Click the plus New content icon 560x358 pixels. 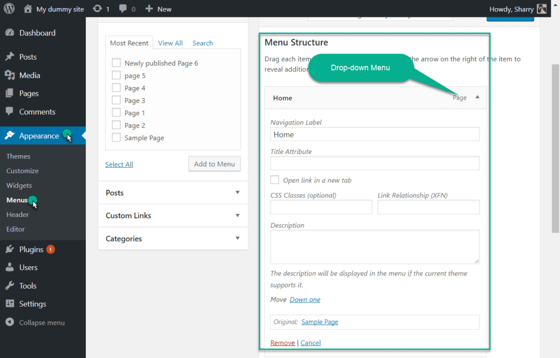tap(149, 9)
